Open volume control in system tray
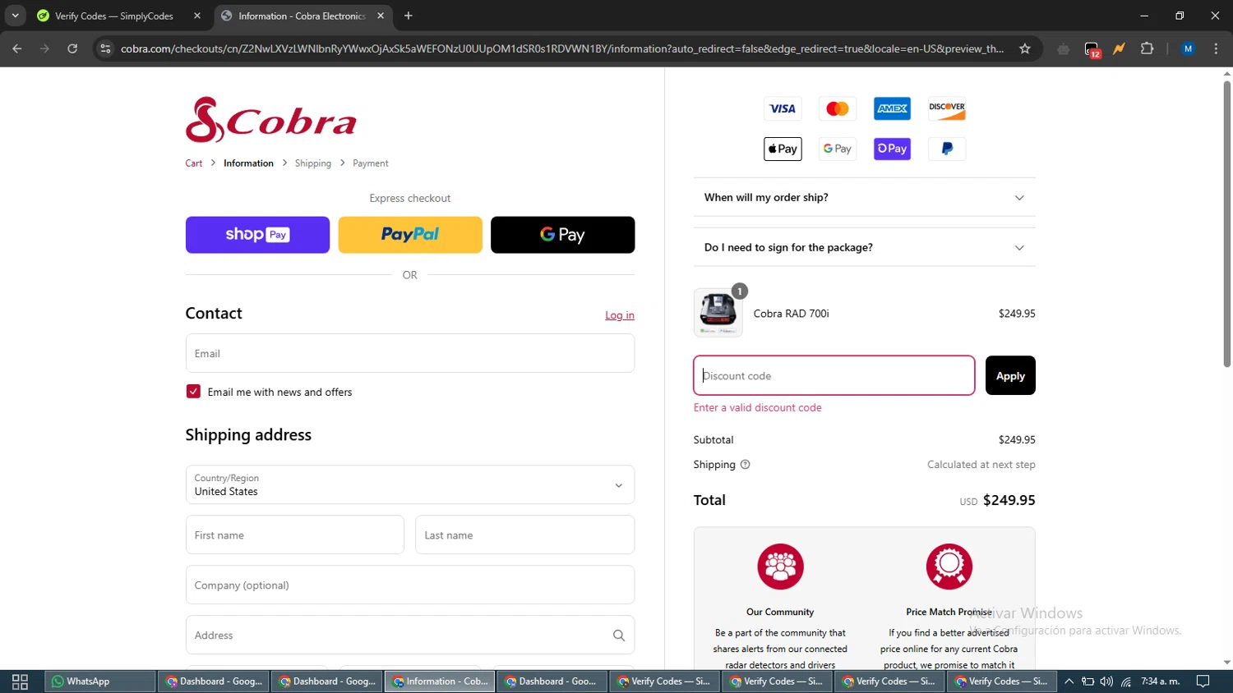 tap(1106, 682)
